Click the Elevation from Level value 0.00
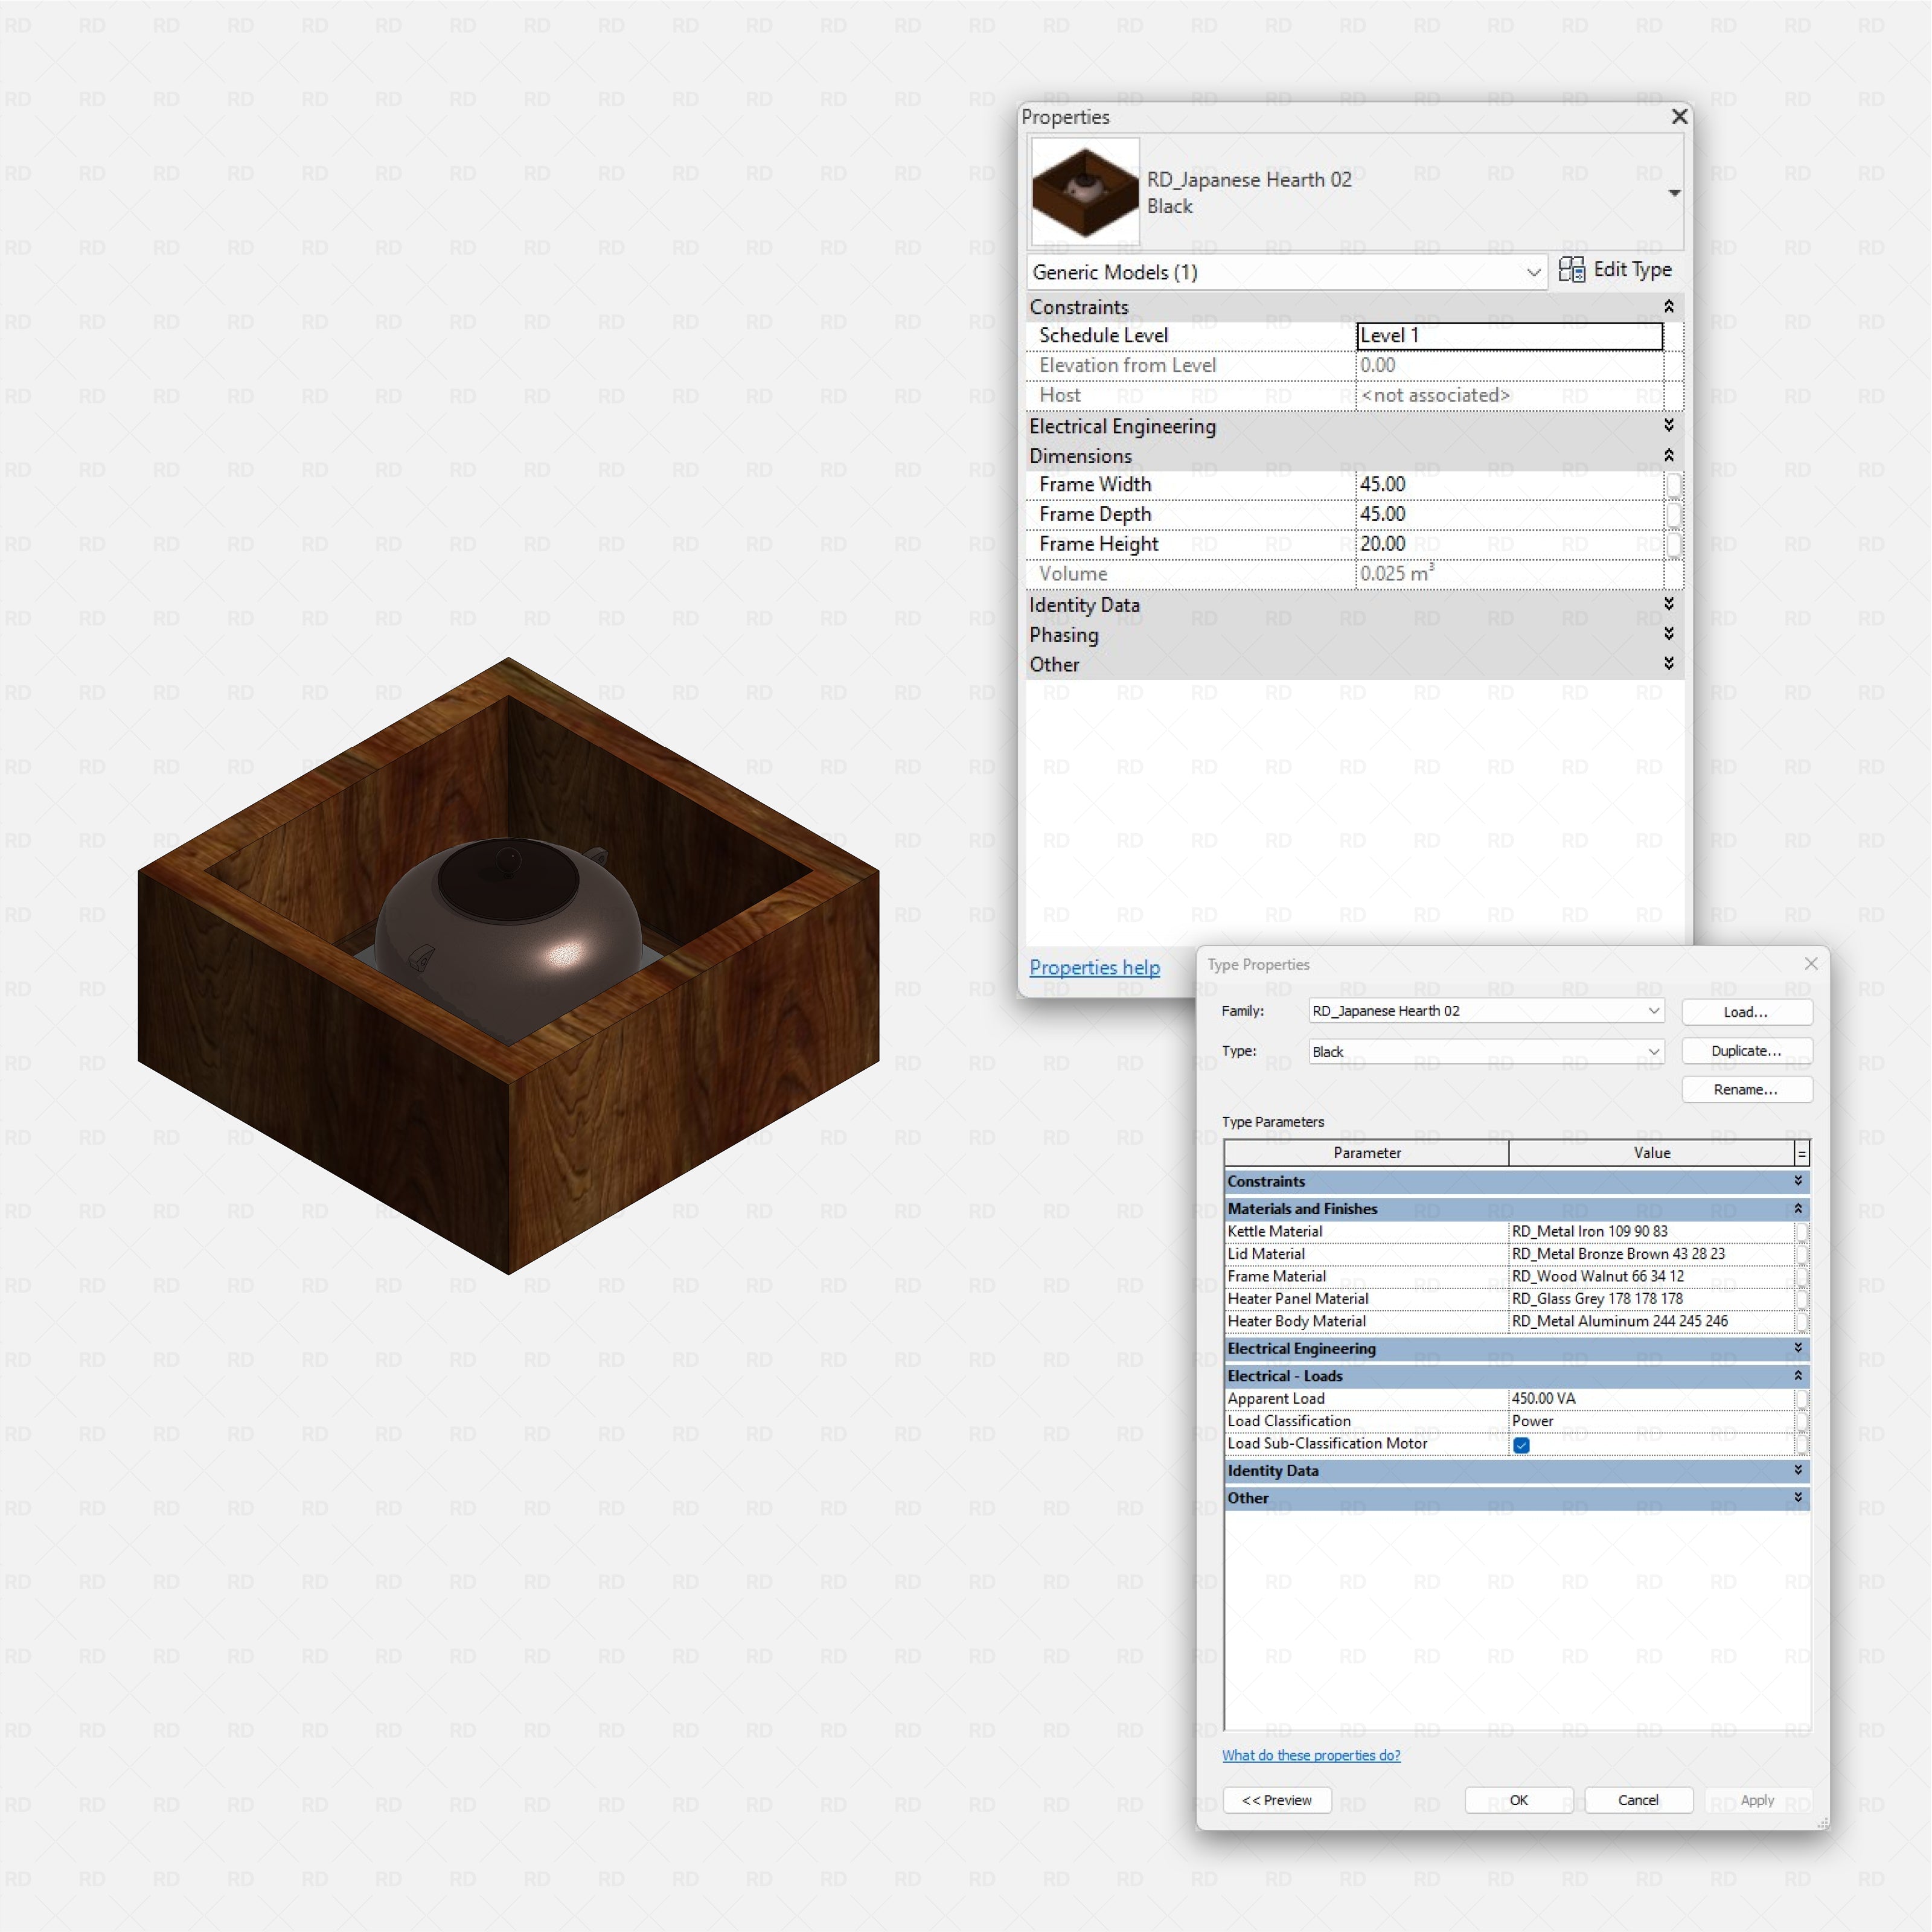 [1509, 365]
